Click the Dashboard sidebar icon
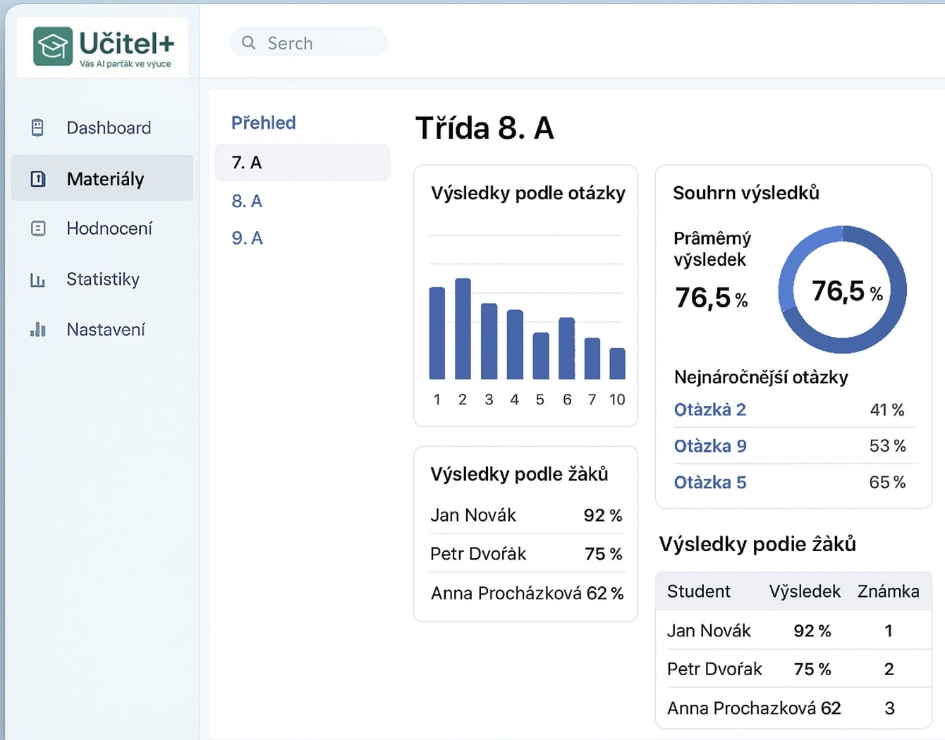 coord(38,128)
